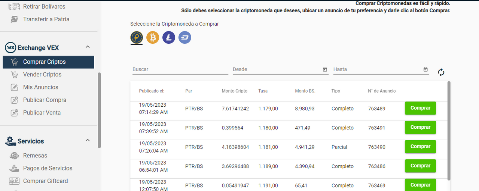Screen dimensions: 479x191
Task: Click the Servicios gear-hand icon
Action: (x=10, y=141)
